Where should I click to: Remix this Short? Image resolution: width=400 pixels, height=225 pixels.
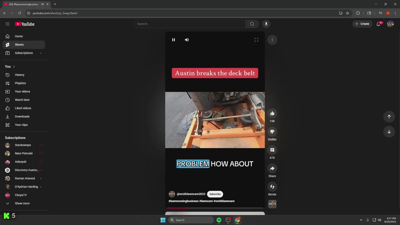coord(272,187)
